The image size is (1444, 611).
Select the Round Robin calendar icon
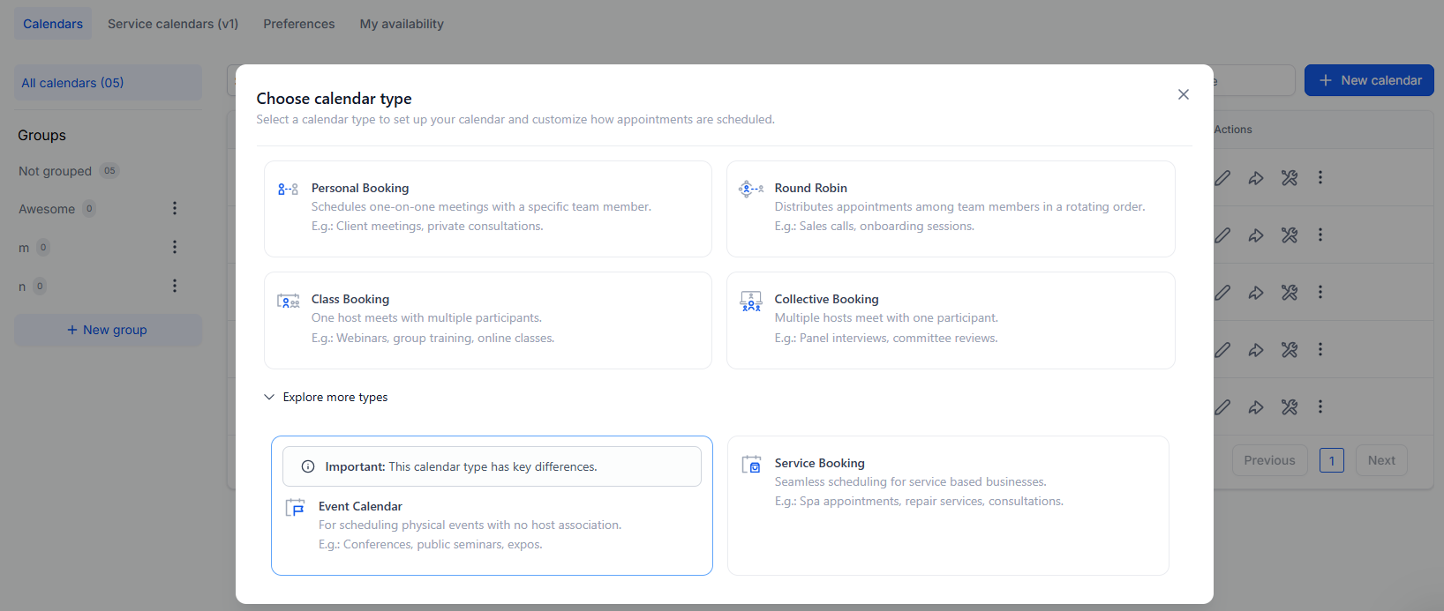coord(751,189)
